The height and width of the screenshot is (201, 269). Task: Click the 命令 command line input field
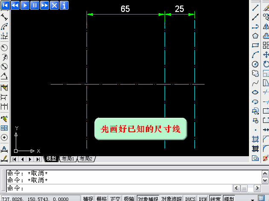(120, 188)
